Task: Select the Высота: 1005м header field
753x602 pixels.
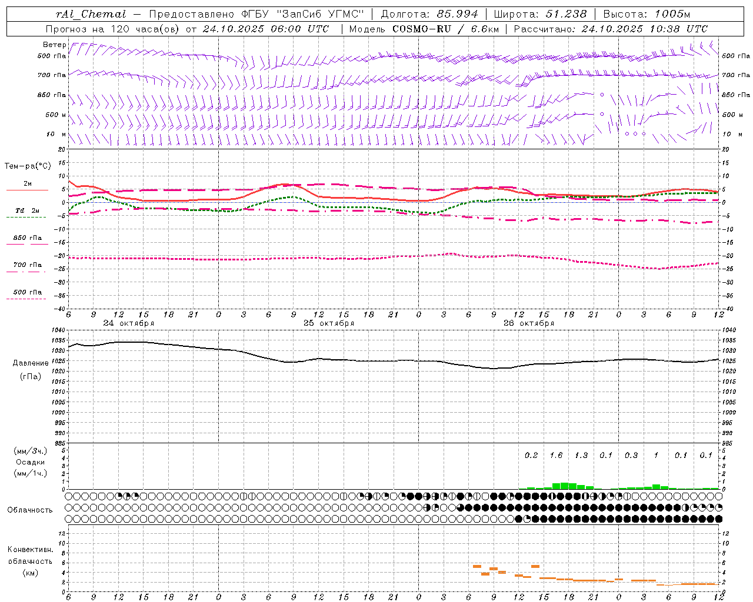Action: (x=646, y=14)
